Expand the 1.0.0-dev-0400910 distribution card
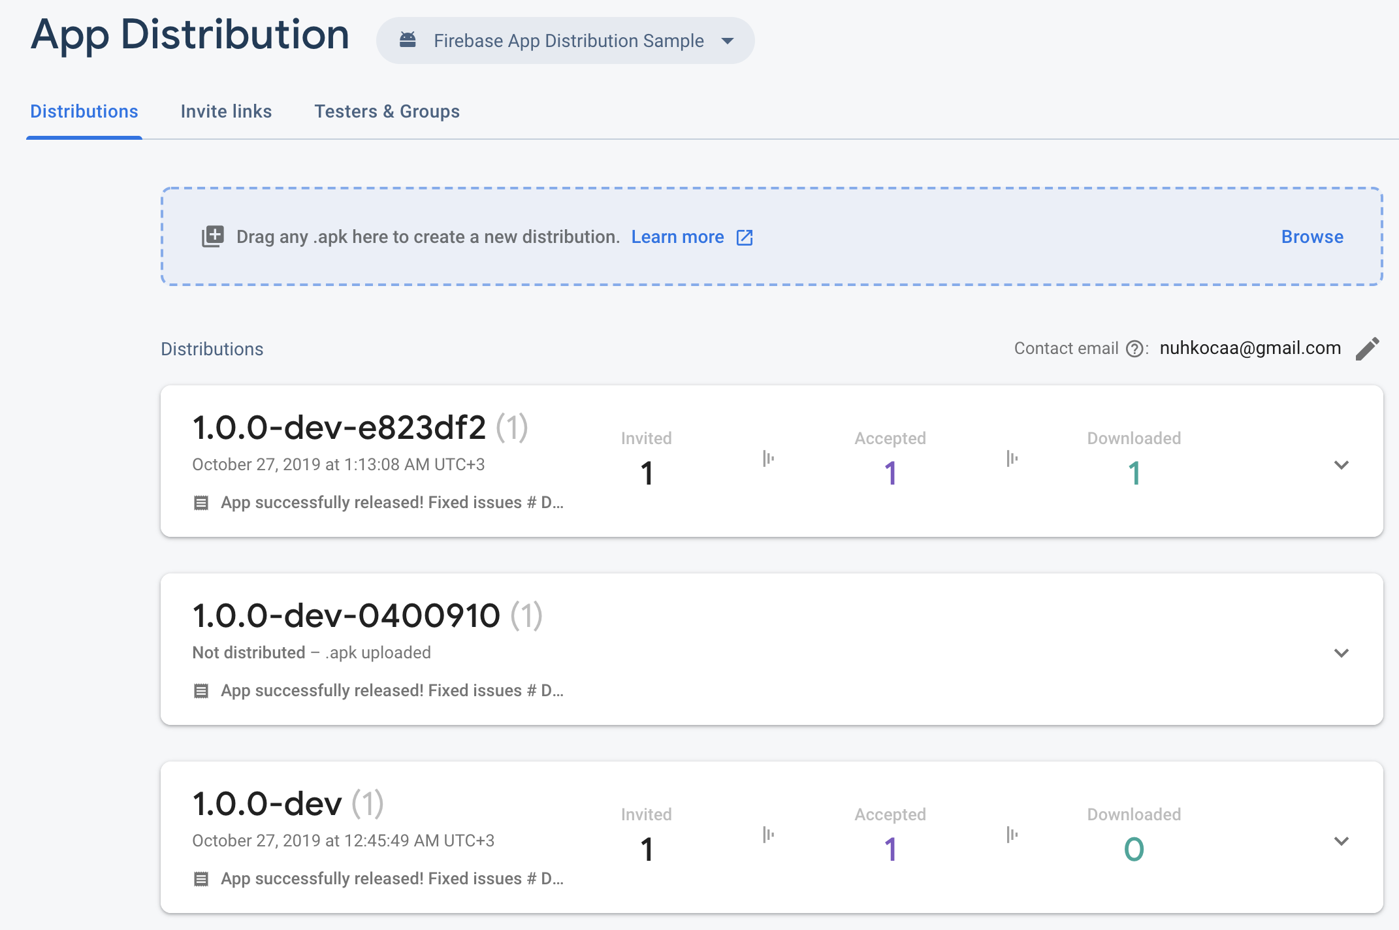Viewport: 1399px width, 930px height. [1341, 653]
